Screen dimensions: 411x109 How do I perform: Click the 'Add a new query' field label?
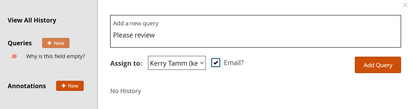point(136,23)
